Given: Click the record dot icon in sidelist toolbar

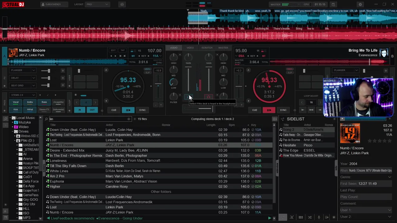Looking at the screenshot, I should 334,217.
